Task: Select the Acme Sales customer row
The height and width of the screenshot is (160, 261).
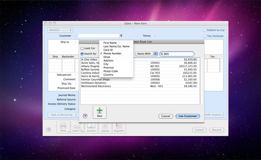Action: tap(140, 63)
